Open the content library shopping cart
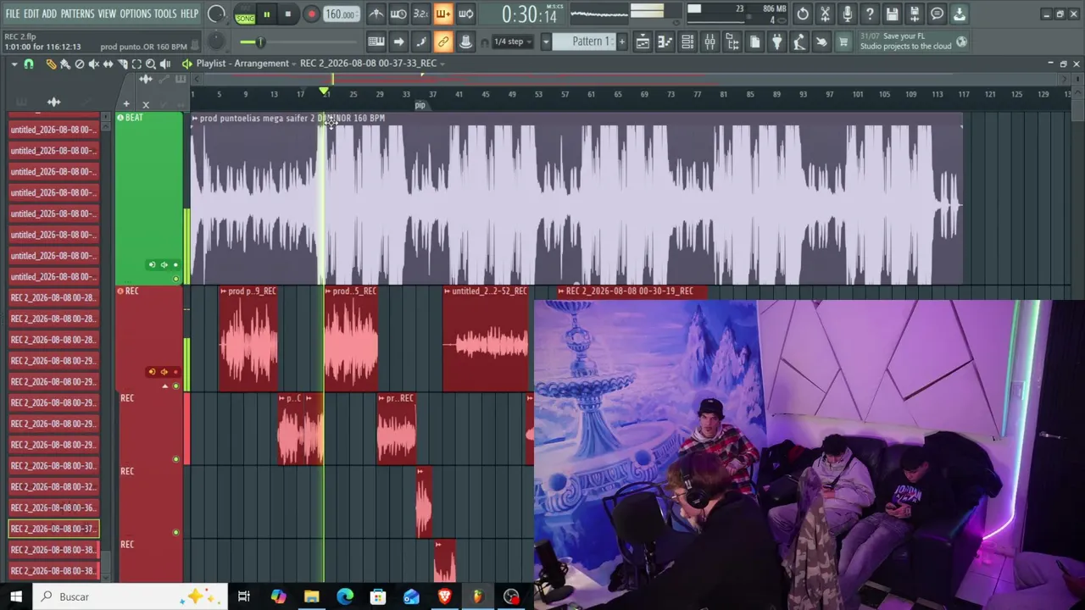This screenshot has height=610, width=1085. click(843, 42)
